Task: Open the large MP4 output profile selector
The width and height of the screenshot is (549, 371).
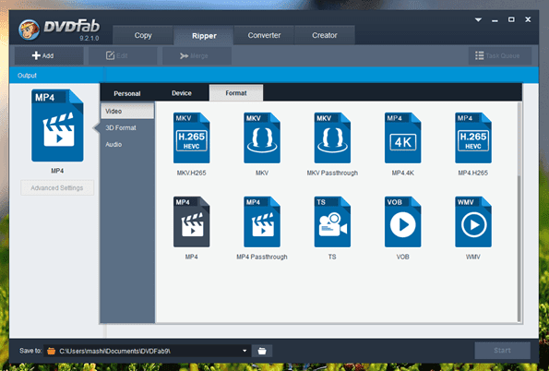Action: coord(57,126)
